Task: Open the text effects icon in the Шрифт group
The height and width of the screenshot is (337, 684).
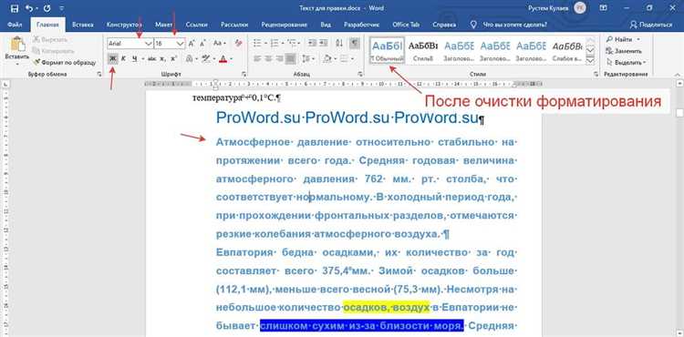Action: click(190, 58)
